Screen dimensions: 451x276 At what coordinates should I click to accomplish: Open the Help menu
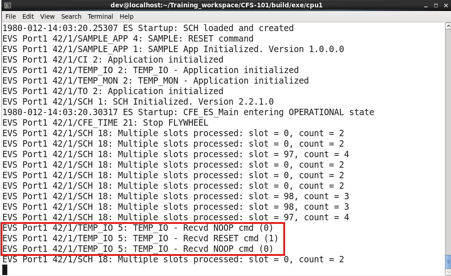pos(127,16)
